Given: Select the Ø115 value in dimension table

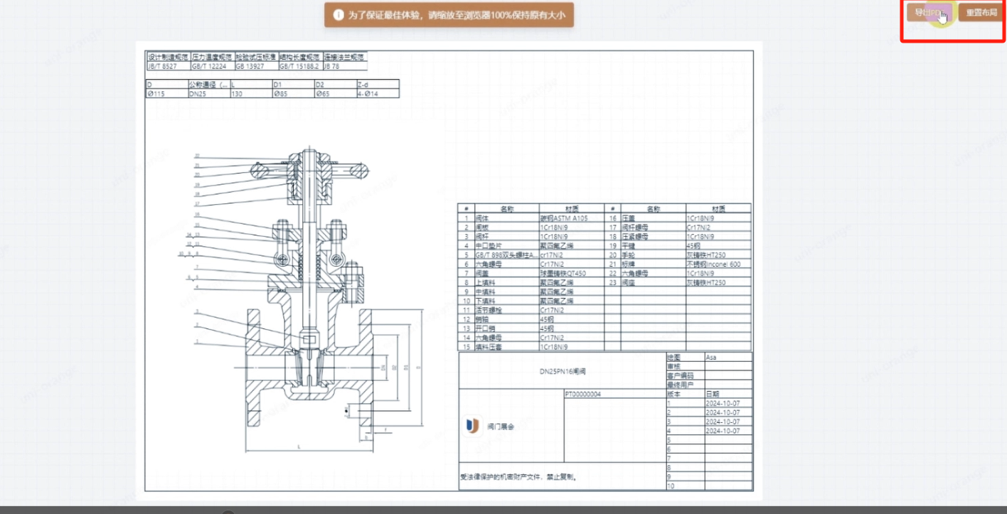Looking at the screenshot, I should (x=166, y=94).
